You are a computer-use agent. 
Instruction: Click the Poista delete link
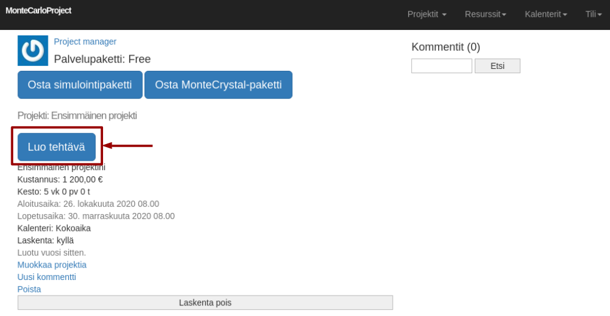[29, 289]
